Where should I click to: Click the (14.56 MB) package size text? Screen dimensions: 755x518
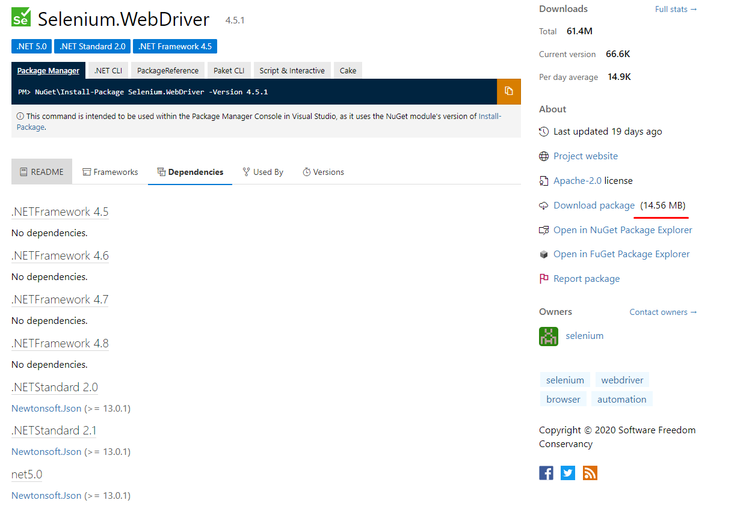pyautogui.click(x=663, y=206)
